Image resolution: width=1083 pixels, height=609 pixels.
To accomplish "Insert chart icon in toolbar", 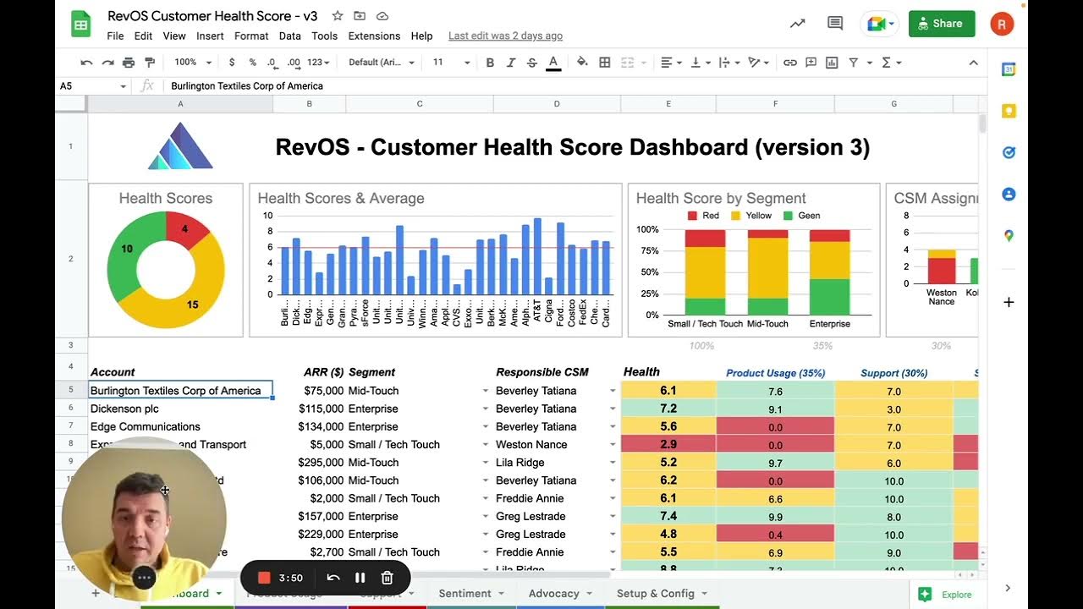I will click(x=832, y=63).
